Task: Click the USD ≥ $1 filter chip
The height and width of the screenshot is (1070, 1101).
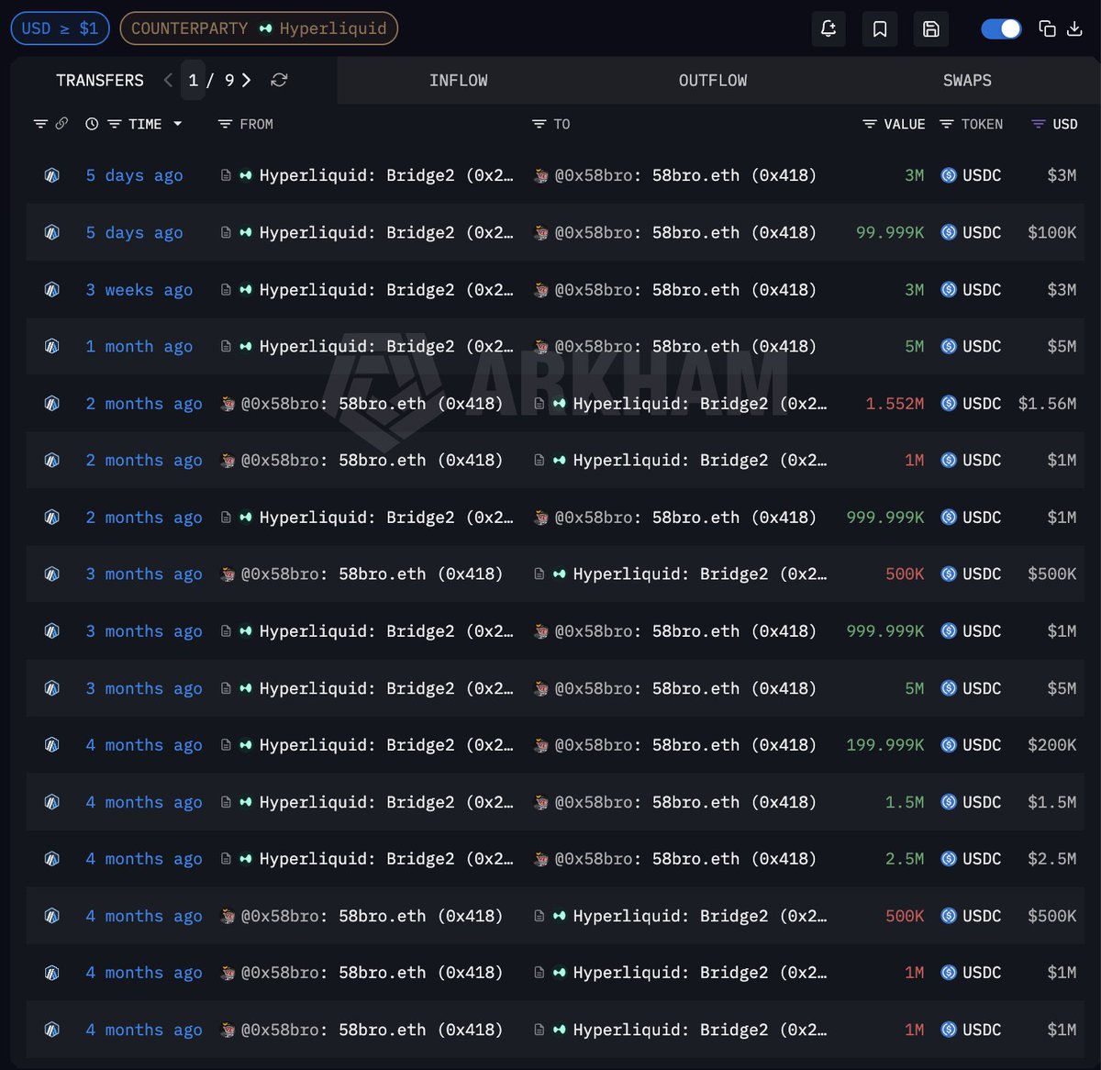Action: [x=60, y=28]
